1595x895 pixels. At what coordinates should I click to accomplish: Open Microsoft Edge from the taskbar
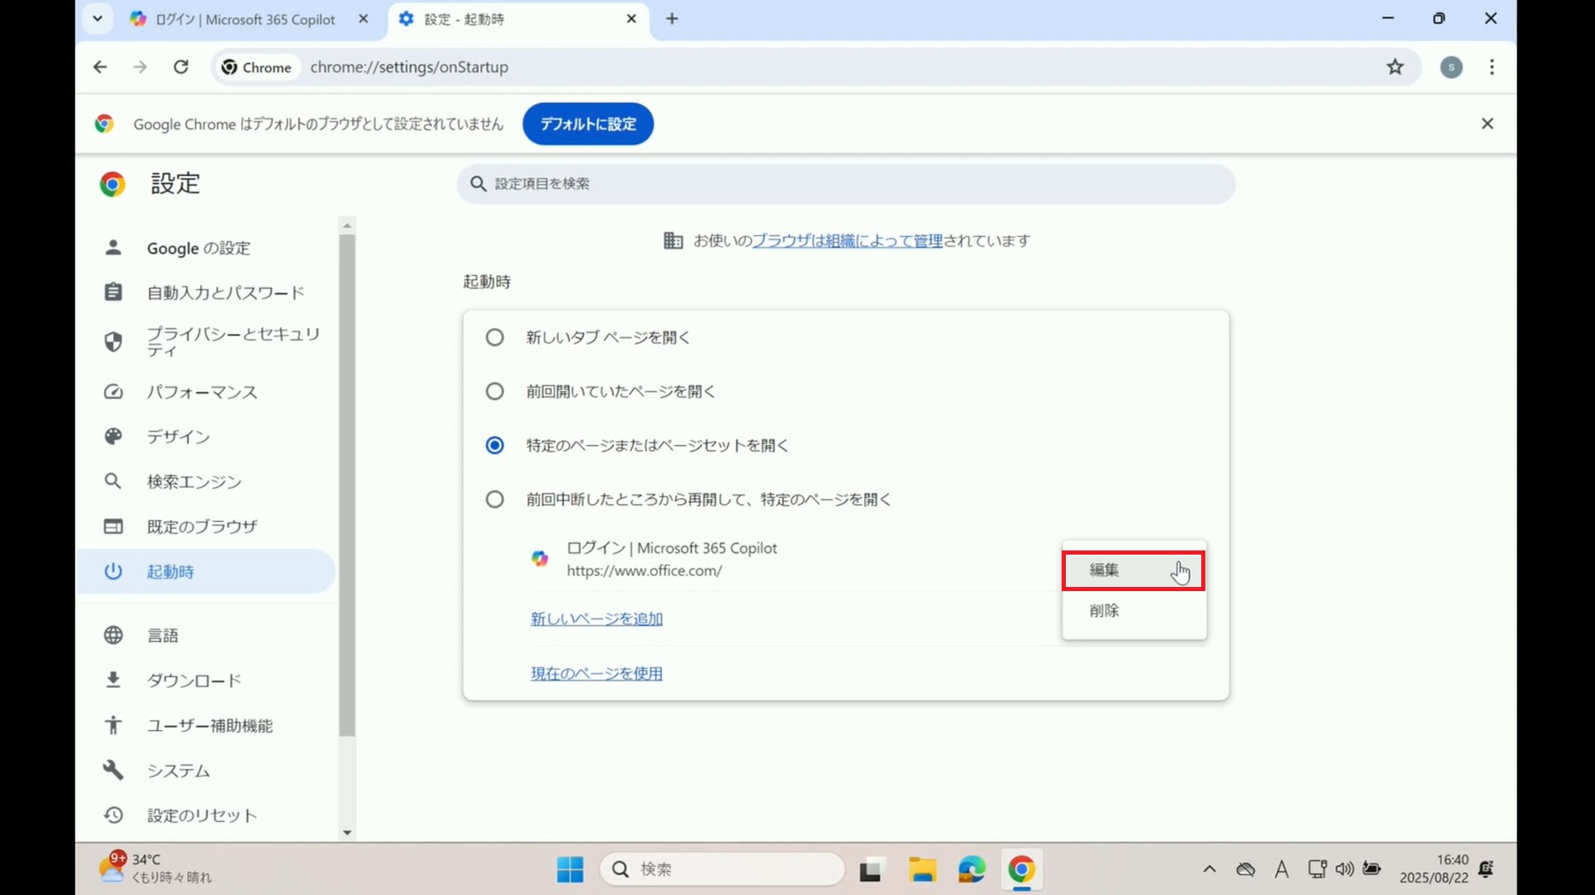point(971,869)
